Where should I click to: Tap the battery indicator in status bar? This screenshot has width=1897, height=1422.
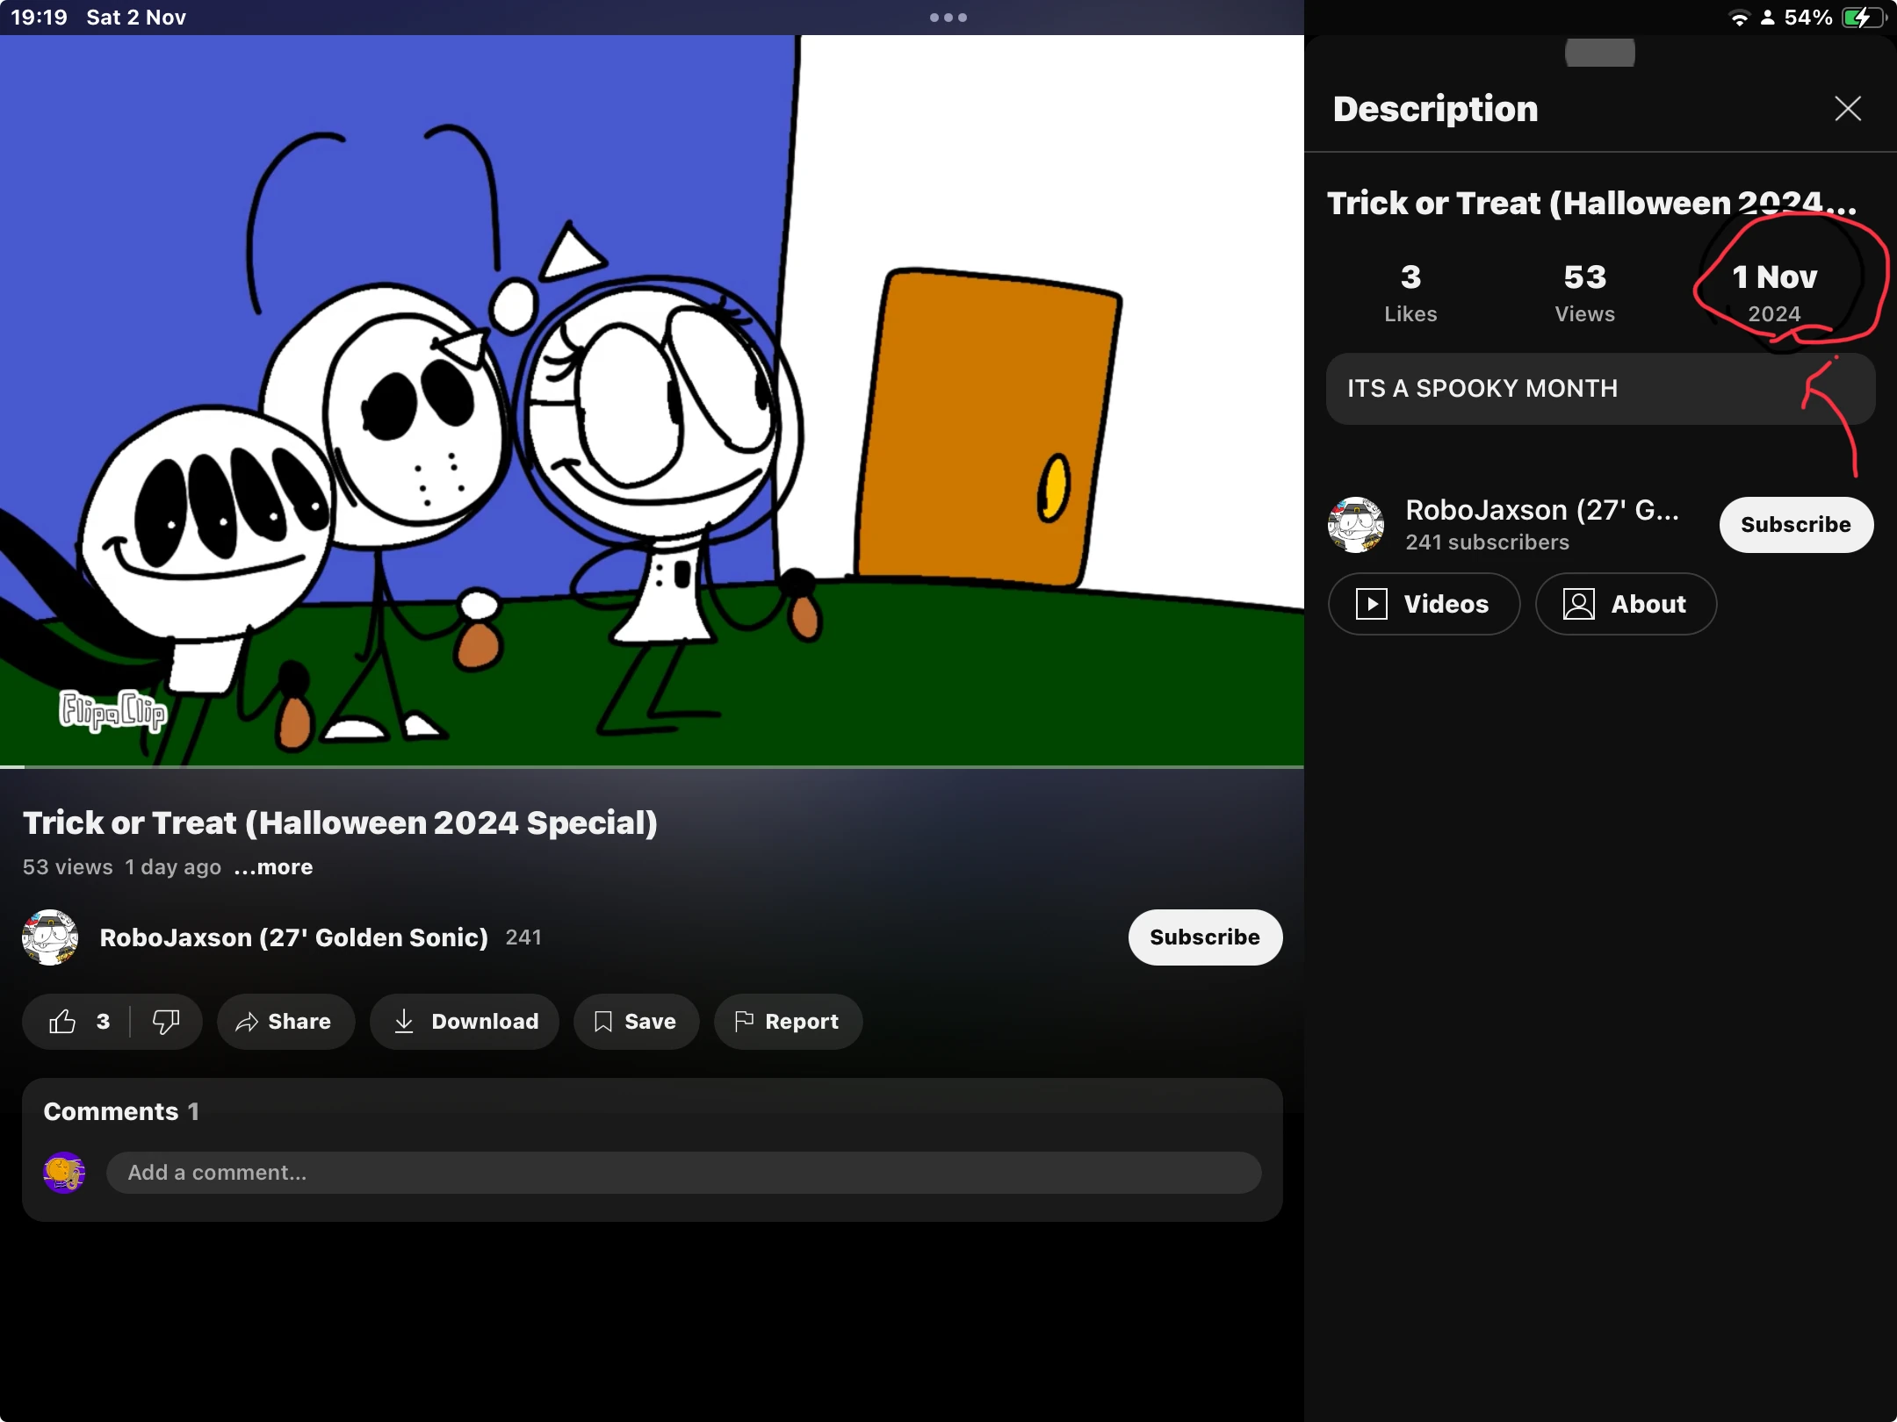tap(1862, 18)
